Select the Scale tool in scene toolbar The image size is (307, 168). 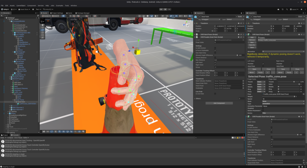(x=43, y=32)
